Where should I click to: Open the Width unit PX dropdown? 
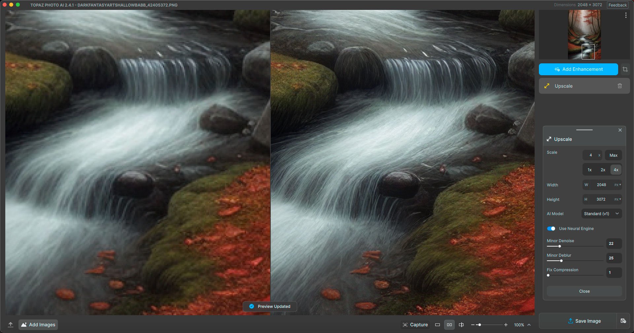coord(617,185)
